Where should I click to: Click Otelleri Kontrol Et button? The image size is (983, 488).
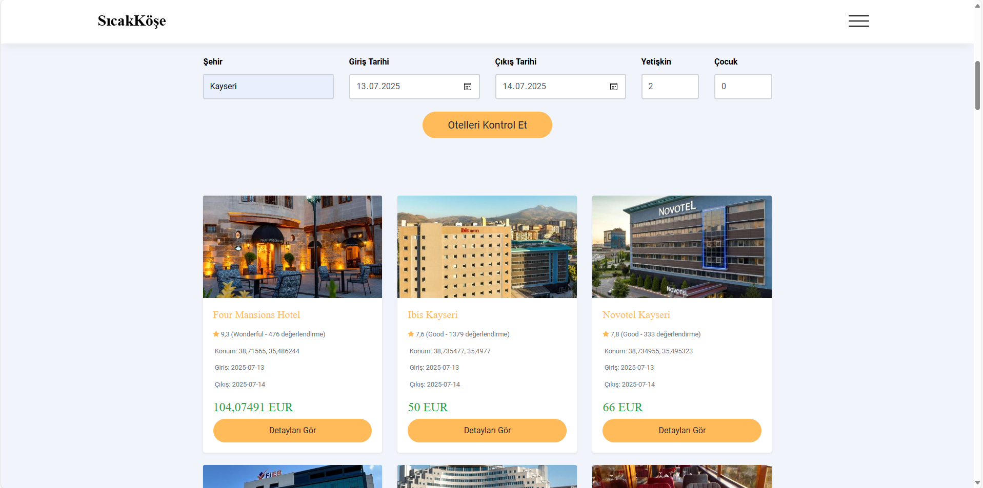tap(487, 125)
